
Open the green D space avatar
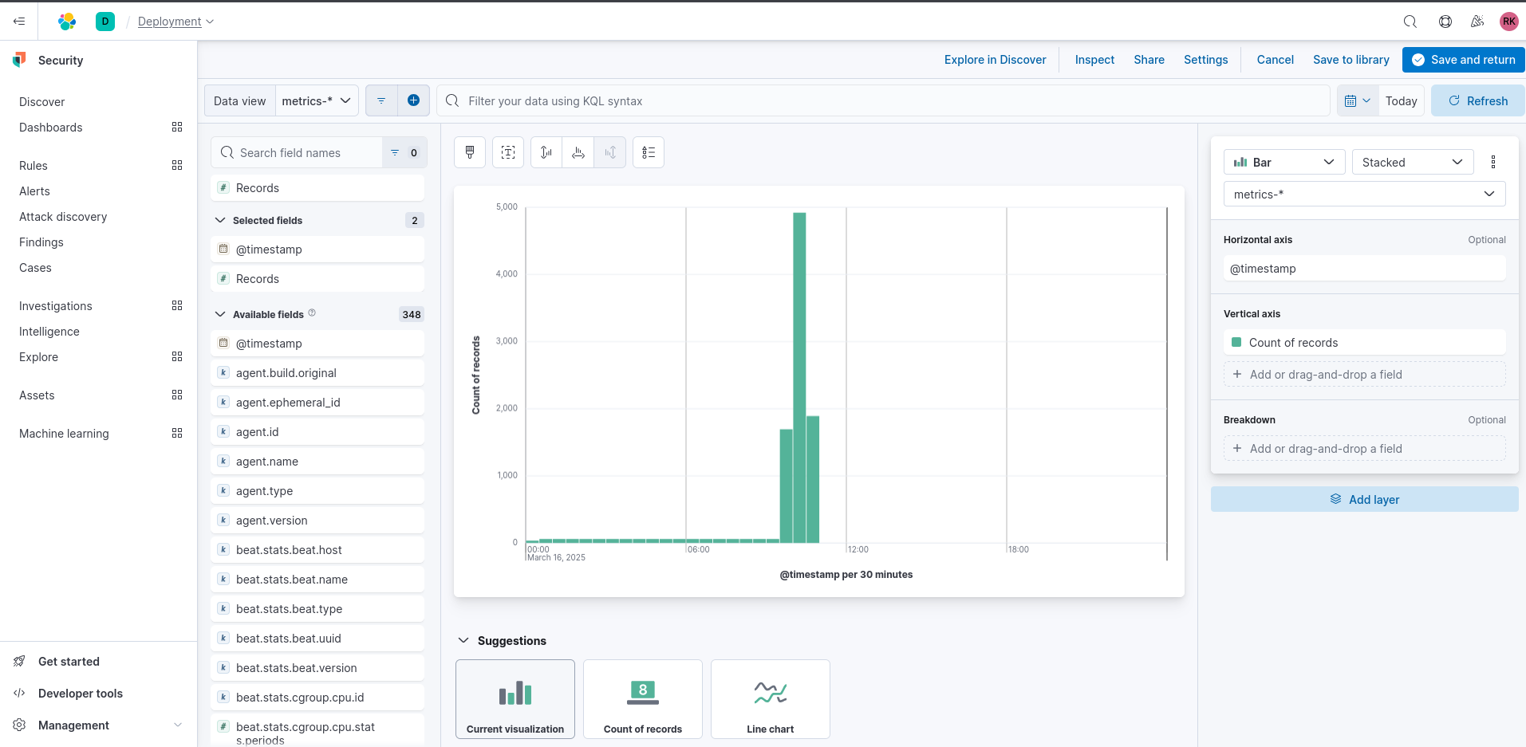(x=105, y=22)
